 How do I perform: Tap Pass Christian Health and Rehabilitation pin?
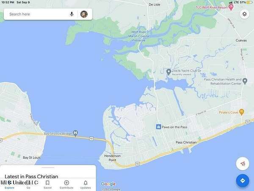[x=245, y=81]
